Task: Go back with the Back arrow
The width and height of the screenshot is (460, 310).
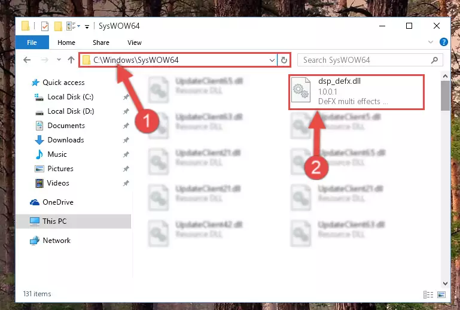Action: click(x=27, y=60)
